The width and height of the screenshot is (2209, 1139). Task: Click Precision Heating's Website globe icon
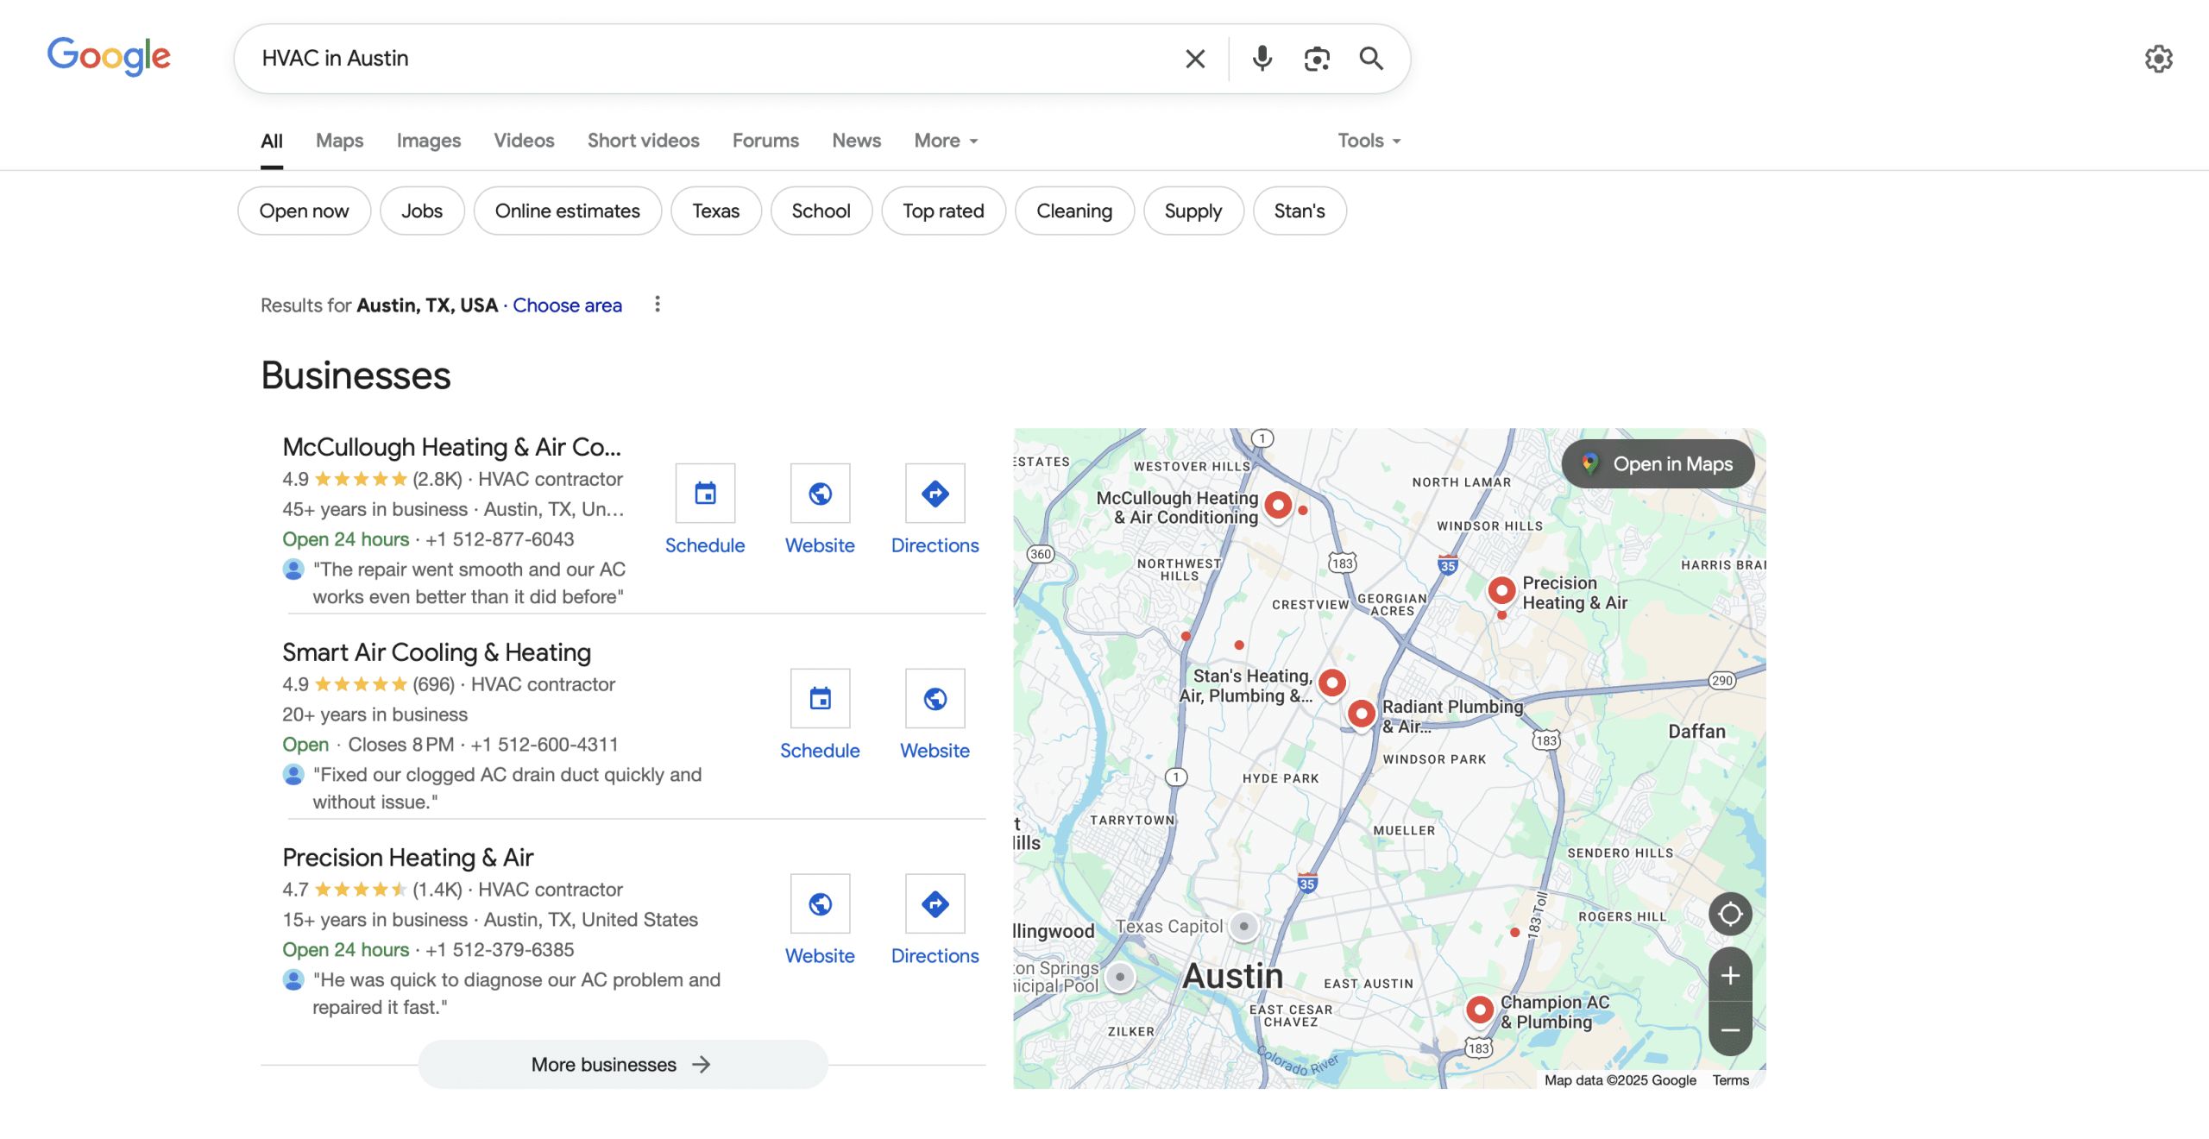click(820, 904)
